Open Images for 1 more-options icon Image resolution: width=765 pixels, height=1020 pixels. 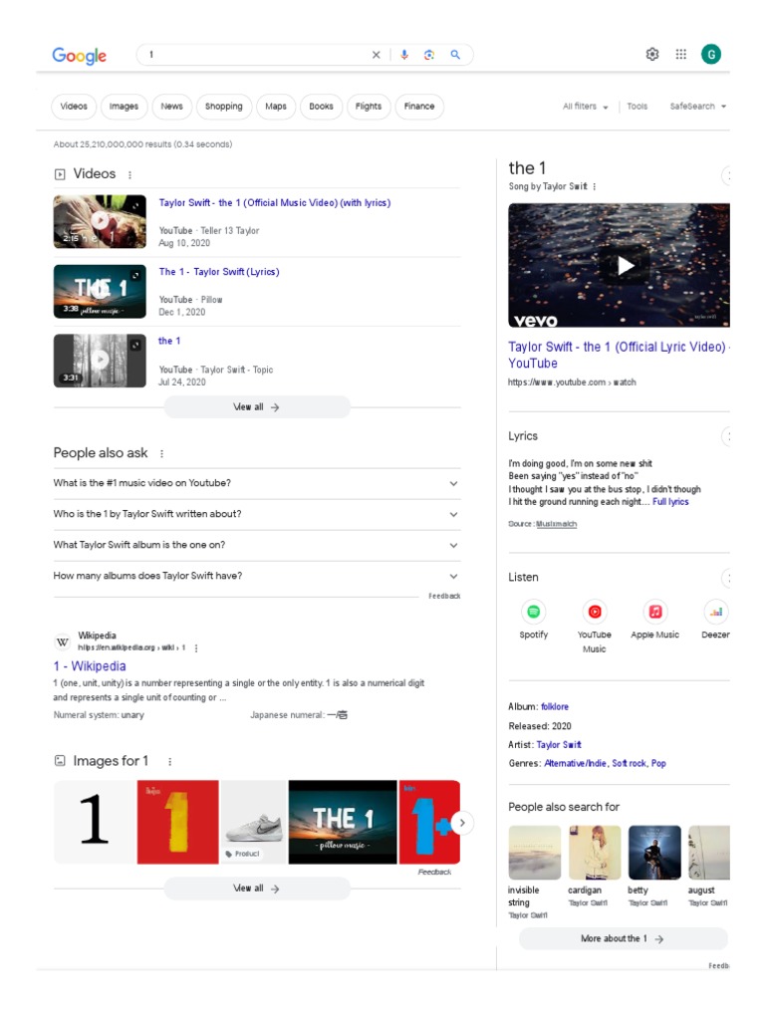[169, 762]
